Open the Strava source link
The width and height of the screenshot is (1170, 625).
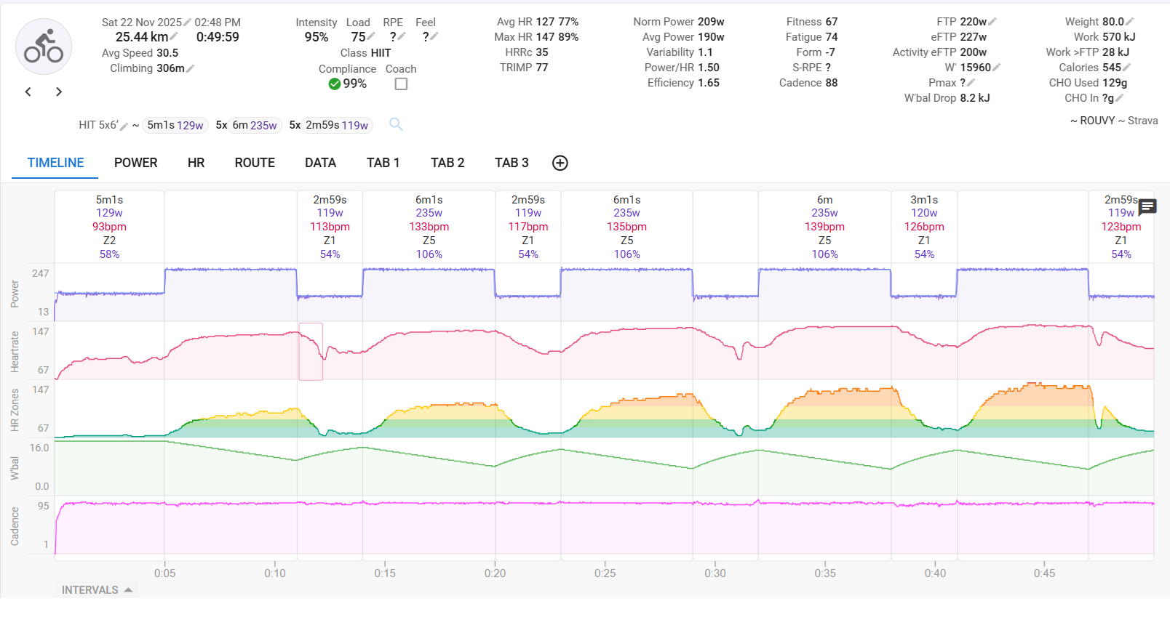point(1142,121)
